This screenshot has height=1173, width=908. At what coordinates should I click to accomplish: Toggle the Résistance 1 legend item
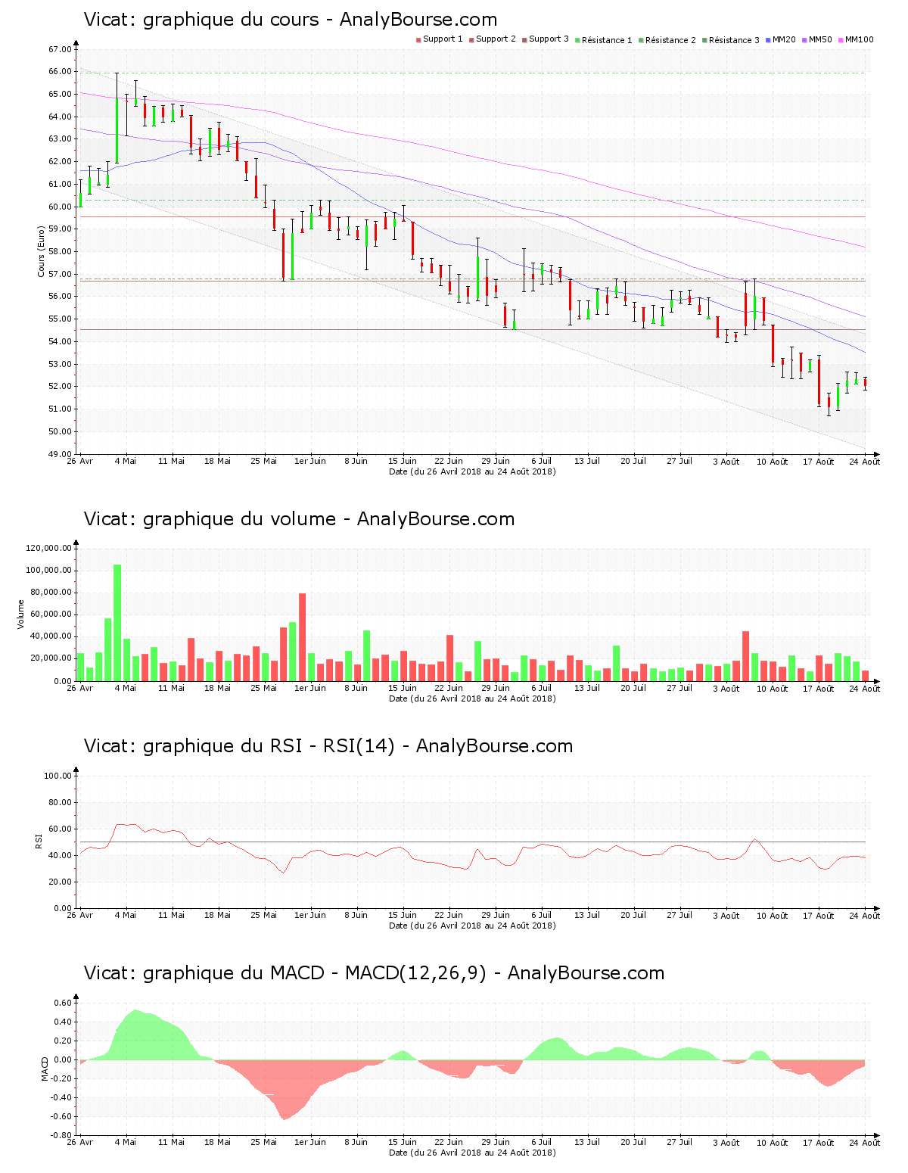point(603,40)
